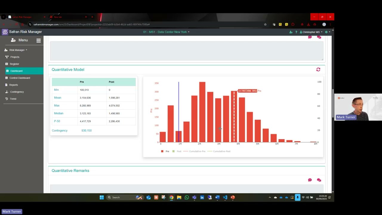Bookmark this page with the star icon
This screenshot has width=382, height=215.
265,24
